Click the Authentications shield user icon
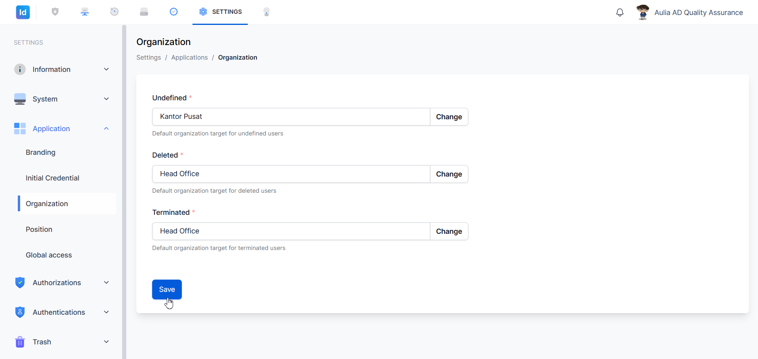Image resolution: width=758 pixels, height=359 pixels. tap(20, 312)
